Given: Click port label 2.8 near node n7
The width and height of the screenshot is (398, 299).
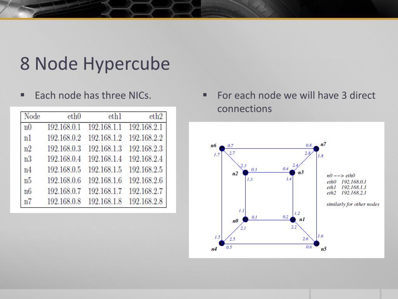Looking at the screenshot, I should (x=308, y=153).
